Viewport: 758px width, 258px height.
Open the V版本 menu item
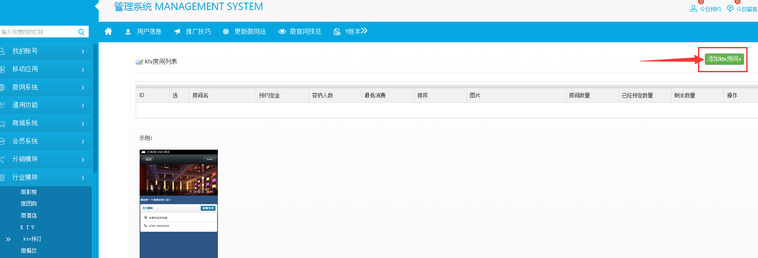(351, 32)
